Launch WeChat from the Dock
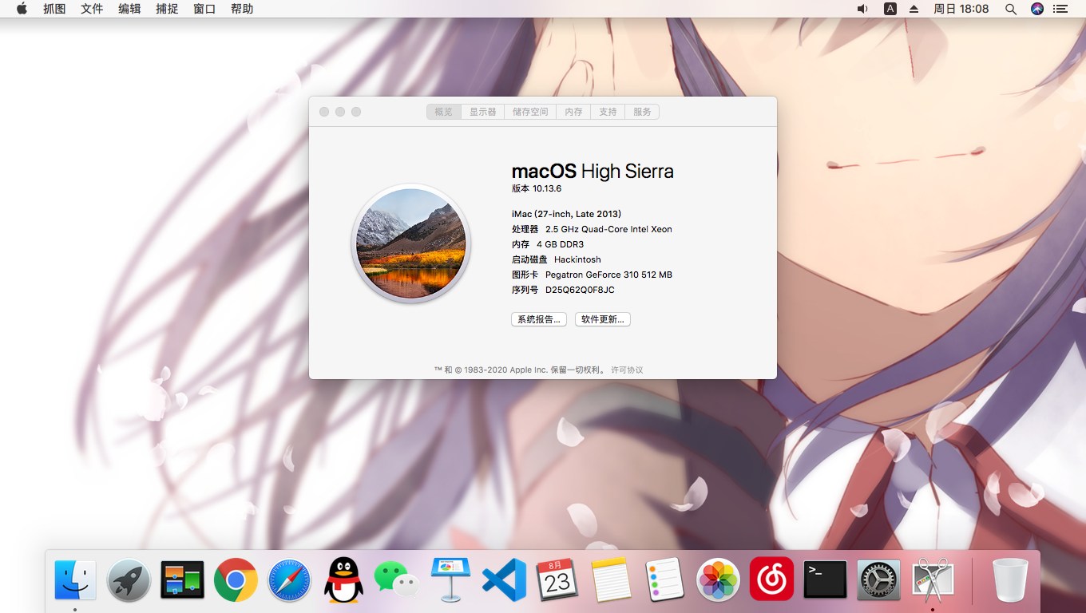1086x613 pixels. (397, 579)
